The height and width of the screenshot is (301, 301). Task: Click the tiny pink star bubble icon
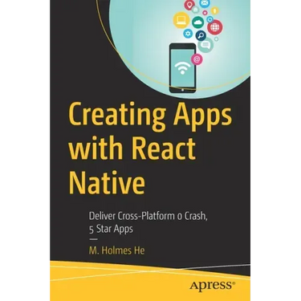tap(205, 13)
